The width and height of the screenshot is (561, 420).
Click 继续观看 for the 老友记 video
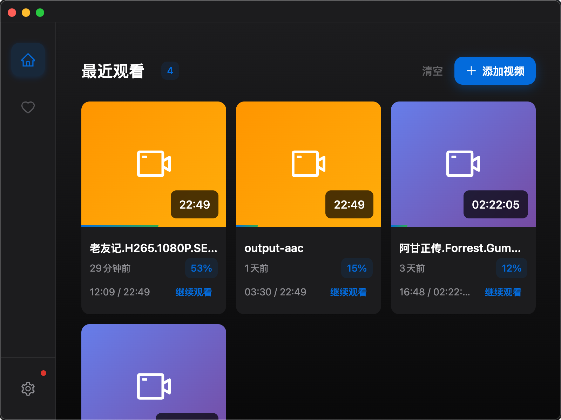pos(194,292)
